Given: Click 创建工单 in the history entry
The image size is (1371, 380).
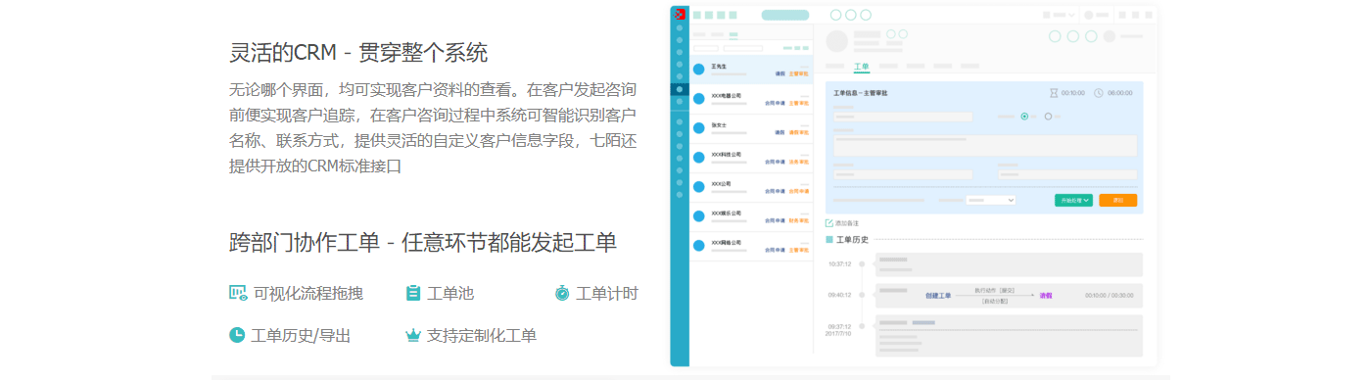Looking at the screenshot, I should tap(938, 295).
